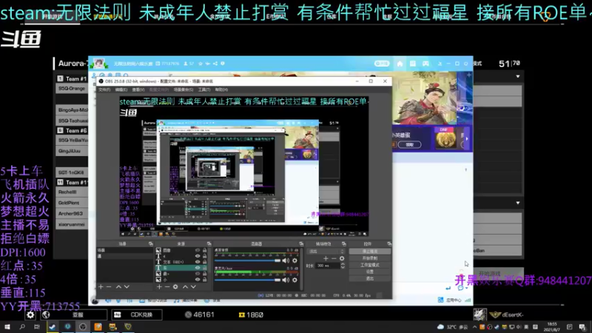Click the globe region icon beside the gear
The image size is (592, 333).
pos(46,314)
